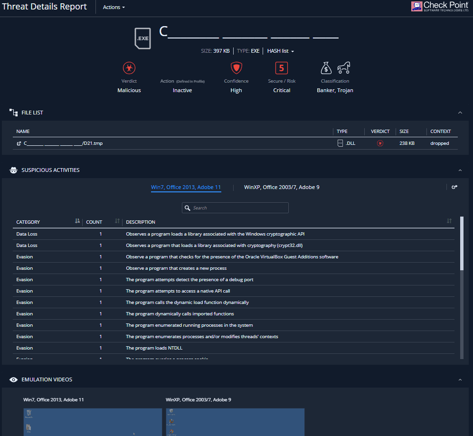This screenshot has height=436, width=473.
Task: Collapse the File List section
Action: click(460, 113)
